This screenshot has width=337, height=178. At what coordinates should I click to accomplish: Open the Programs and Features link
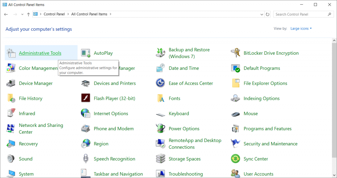click(267, 129)
